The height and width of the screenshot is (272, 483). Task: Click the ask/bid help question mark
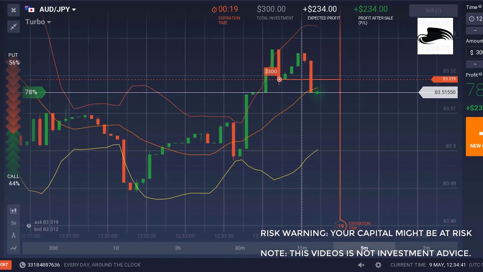pos(29,226)
